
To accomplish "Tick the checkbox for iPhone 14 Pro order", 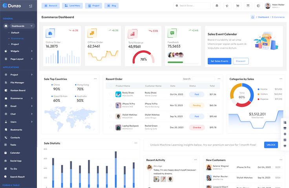I will click(x=110, y=105).
